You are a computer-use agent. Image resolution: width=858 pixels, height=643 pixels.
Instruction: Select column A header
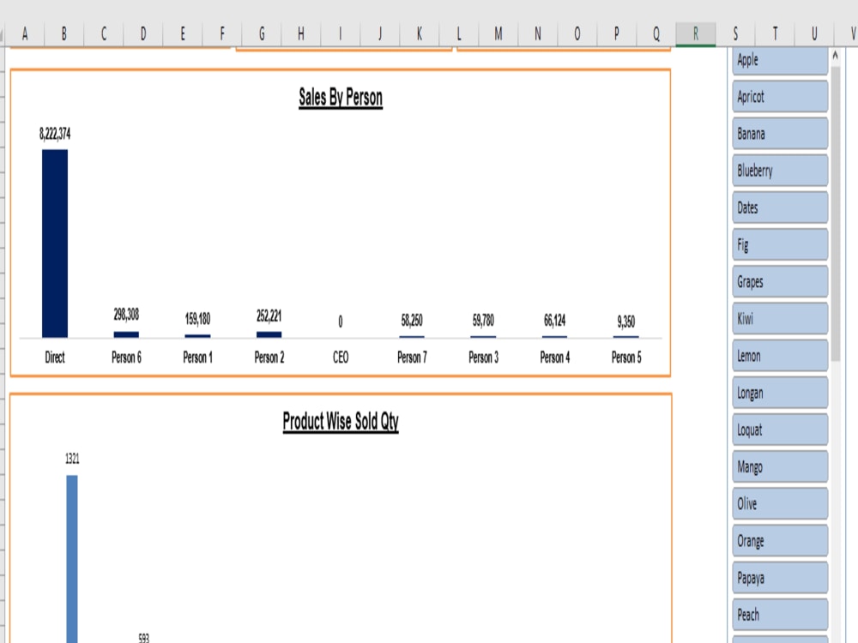coord(25,34)
